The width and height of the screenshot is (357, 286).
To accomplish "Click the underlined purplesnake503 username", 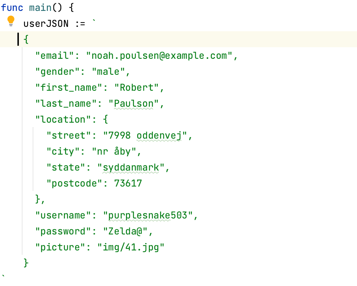I will pyautogui.click(x=150, y=215).
